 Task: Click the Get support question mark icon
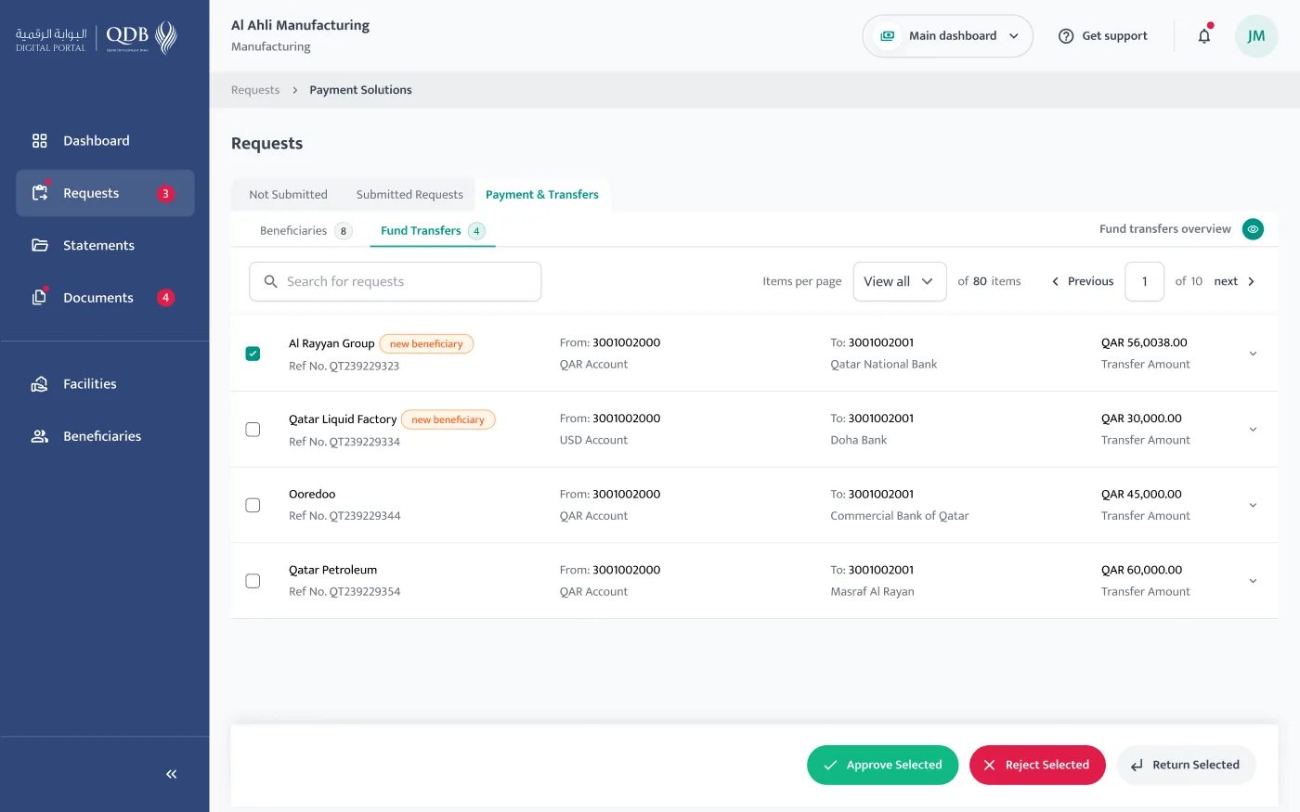pyautogui.click(x=1066, y=36)
